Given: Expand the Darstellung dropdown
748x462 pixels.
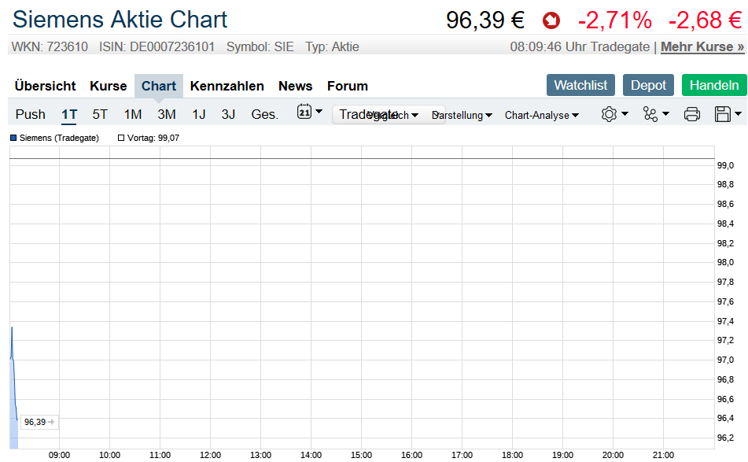Looking at the screenshot, I should [463, 115].
